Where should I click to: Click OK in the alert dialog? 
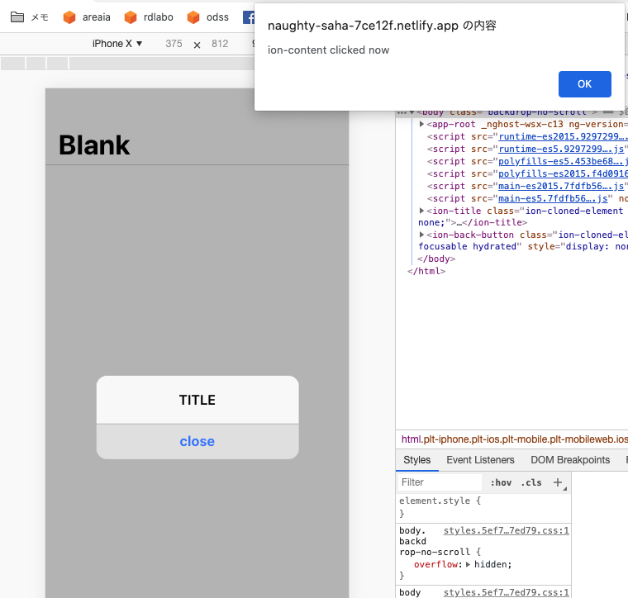(x=584, y=84)
